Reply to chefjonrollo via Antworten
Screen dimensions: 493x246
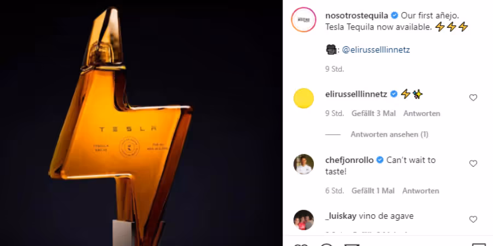tap(421, 191)
